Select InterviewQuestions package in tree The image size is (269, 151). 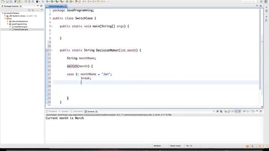[x=20, y=21]
